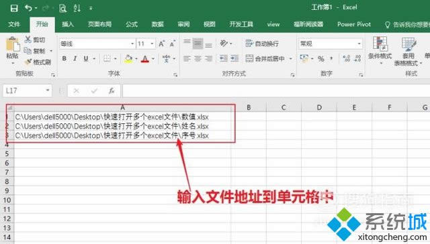Viewport: 430px width, 244px height.
Task: Open Conditional Formatting icon
Action: 380,44
